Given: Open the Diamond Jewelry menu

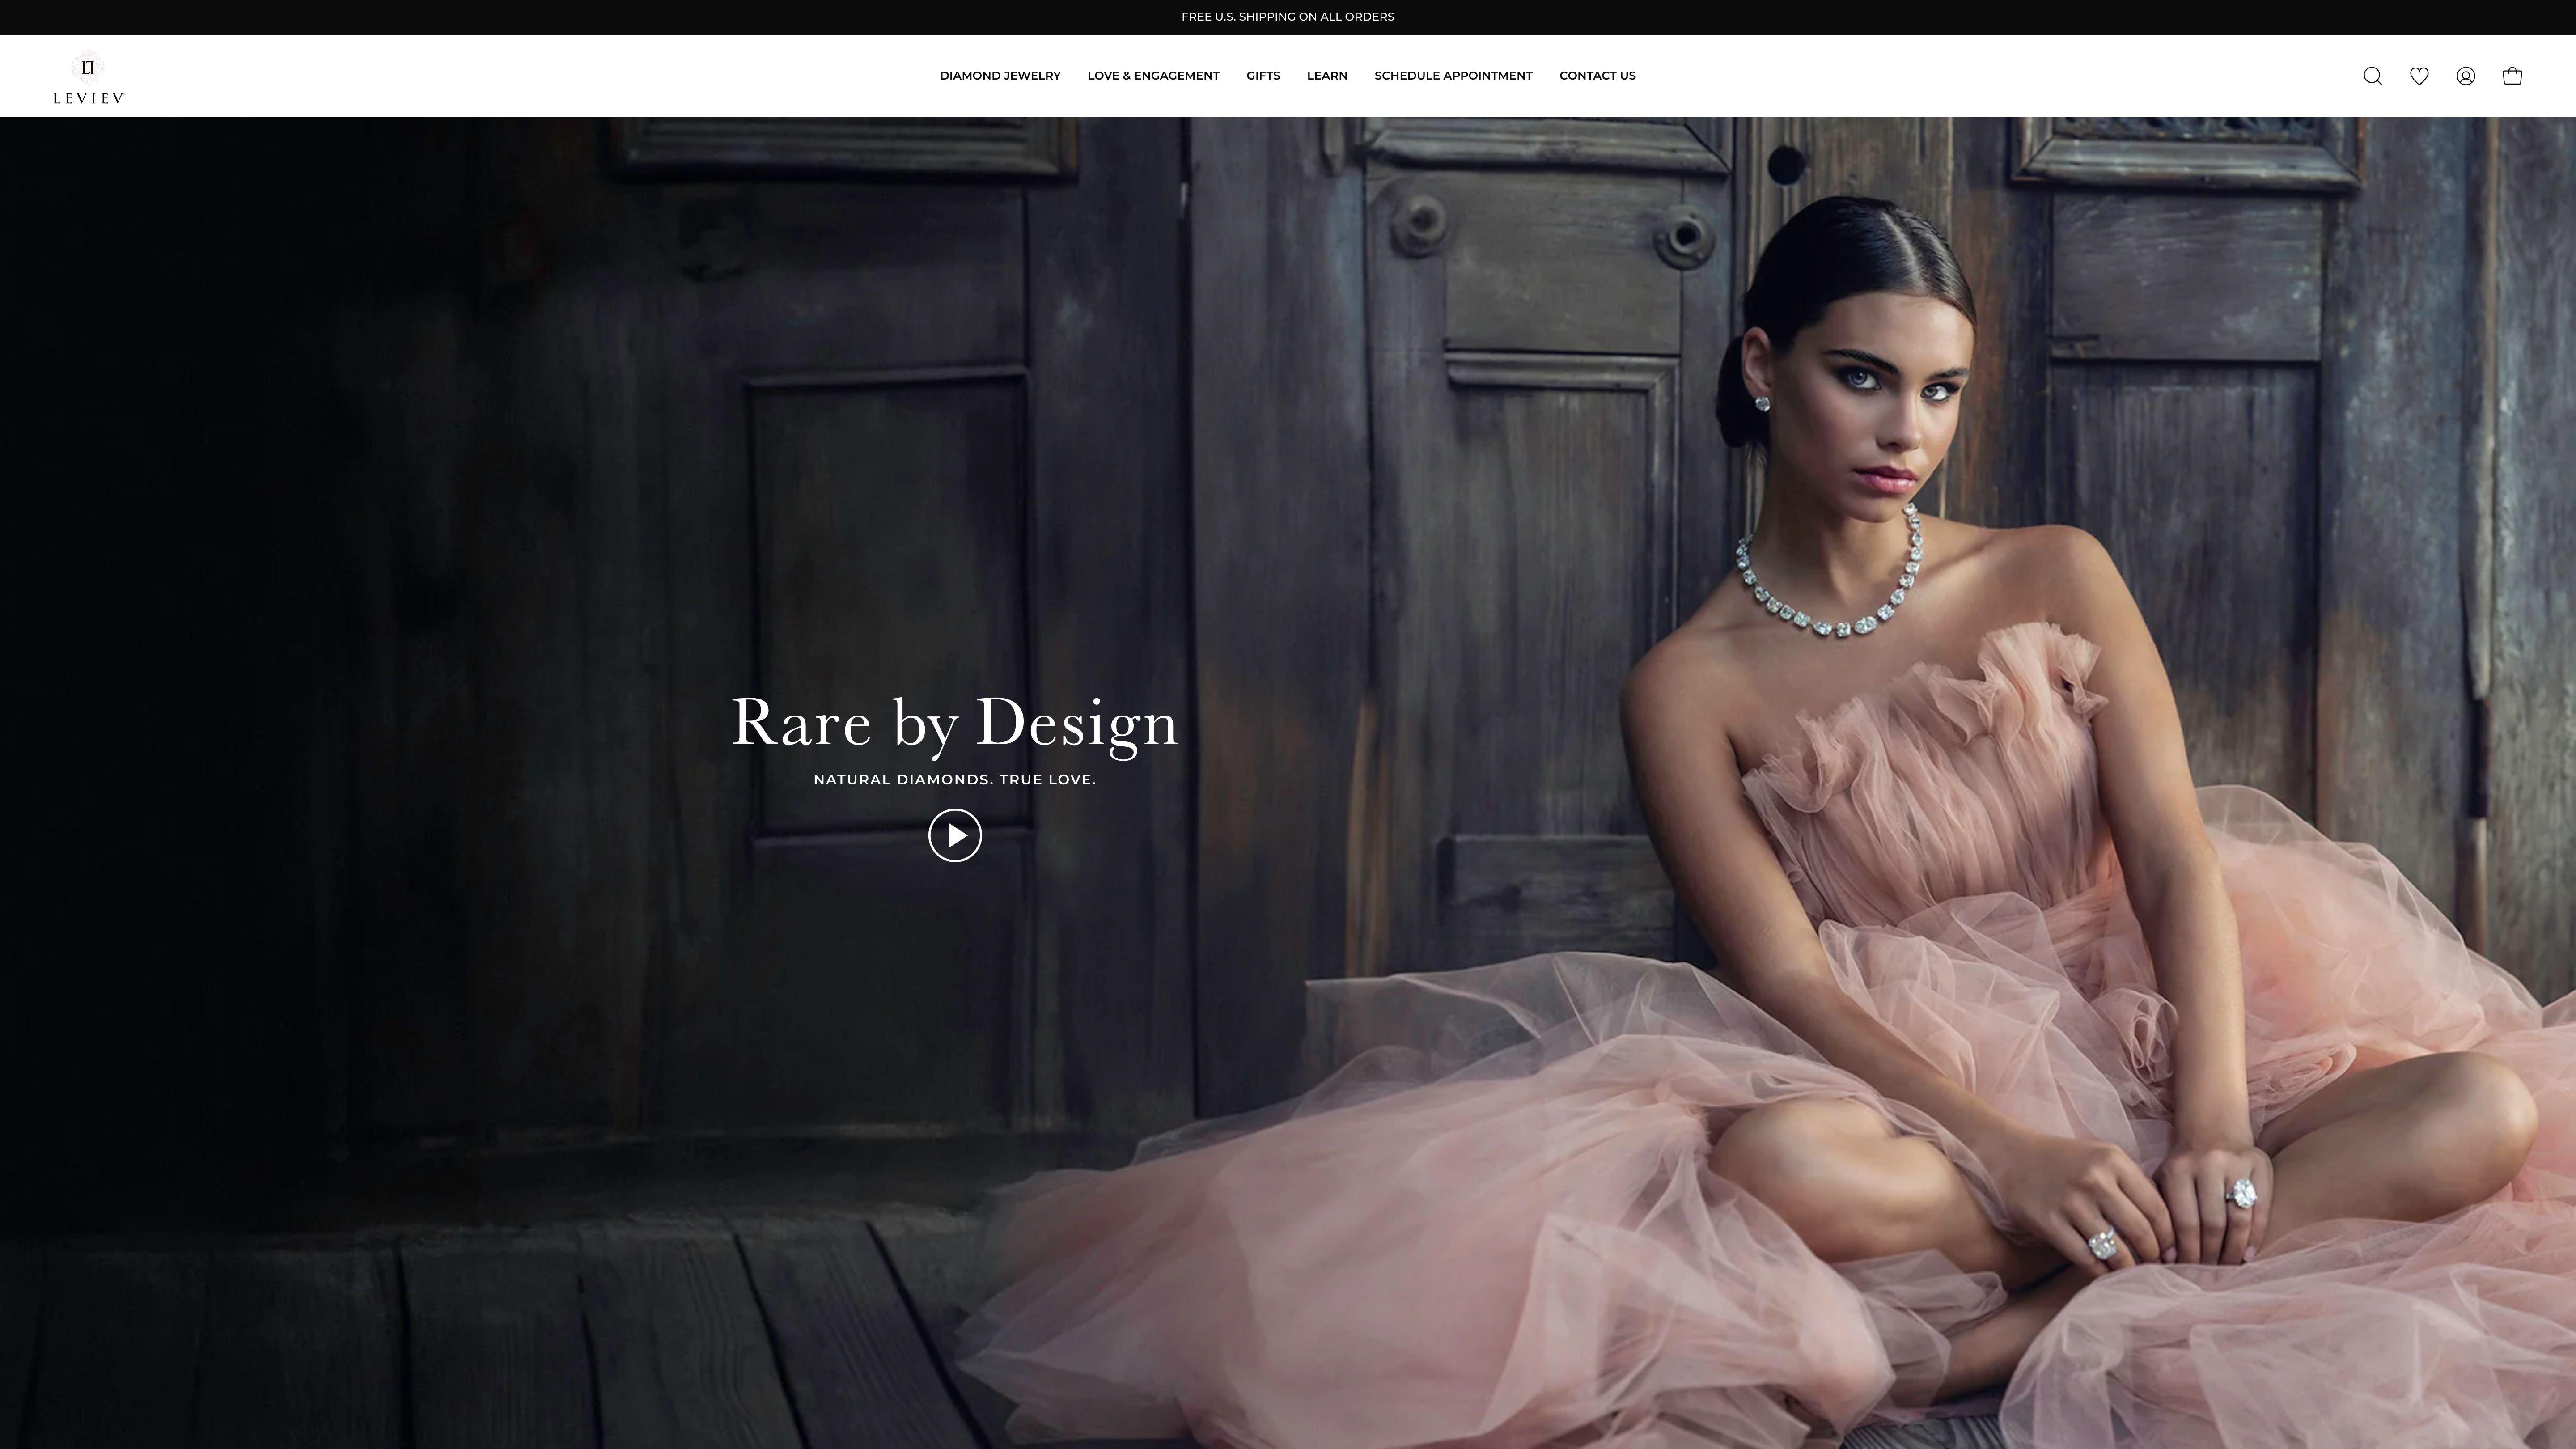Looking at the screenshot, I should (x=1000, y=76).
